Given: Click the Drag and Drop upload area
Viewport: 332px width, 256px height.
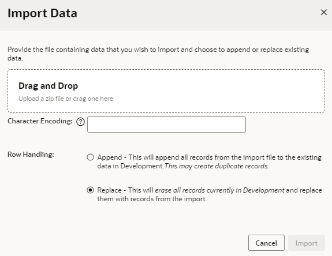Looking at the screenshot, I should (166, 91).
